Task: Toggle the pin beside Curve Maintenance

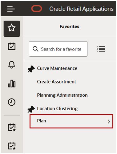Action: click(31, 69)
